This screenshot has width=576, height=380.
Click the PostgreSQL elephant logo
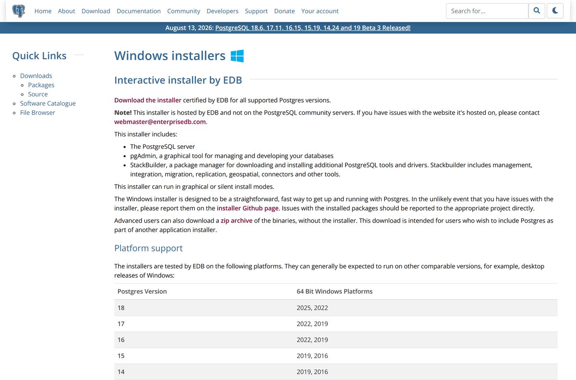19,11
